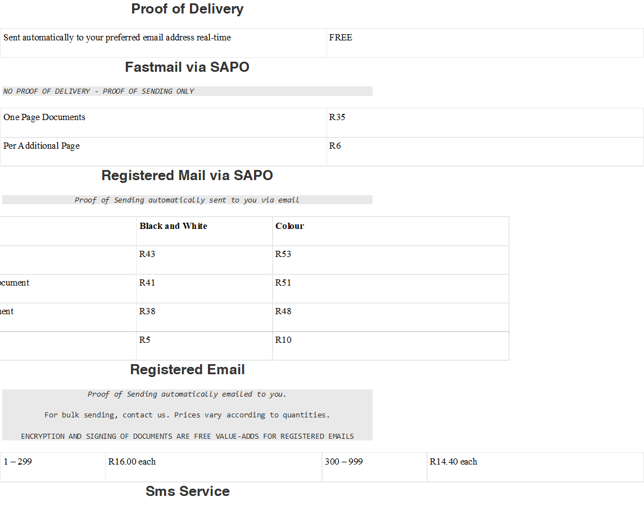
Task: Select the Per Additional Page row label
Action: pyautogui.click(x=42, y=146)
